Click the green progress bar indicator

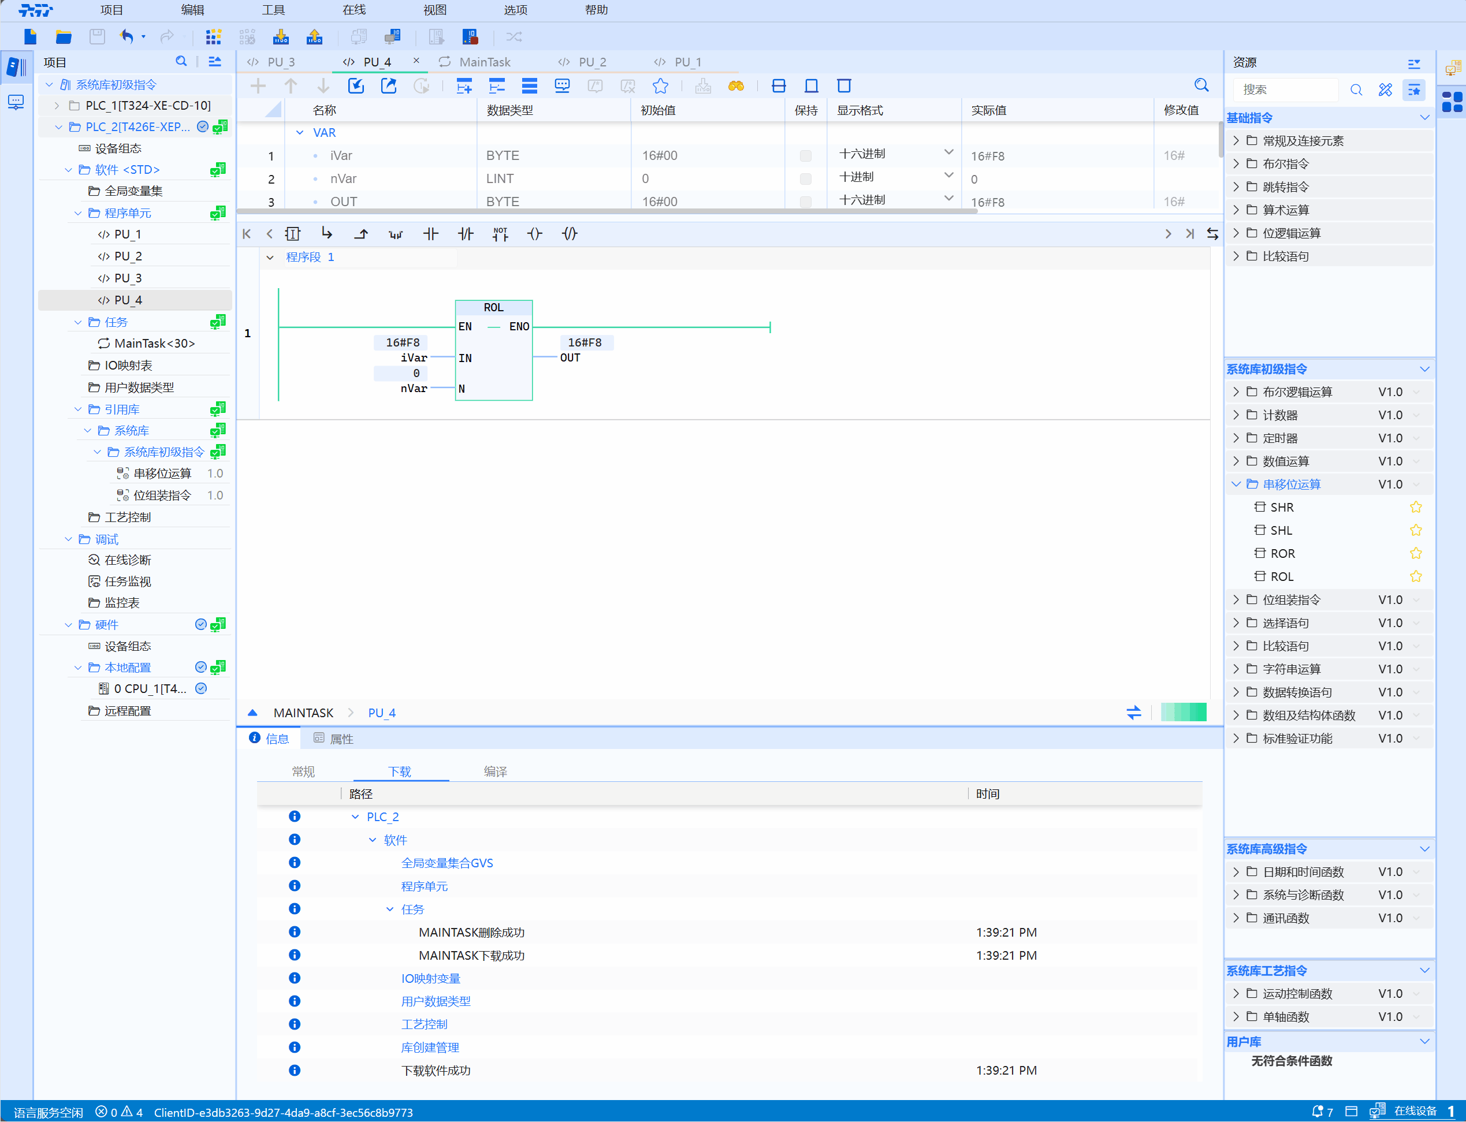click(x=1183, y=712)
